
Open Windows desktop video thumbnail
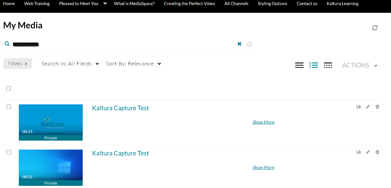coord(51,168)
